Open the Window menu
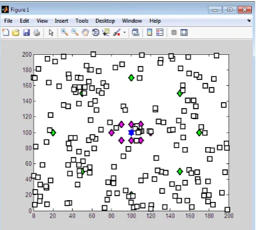 tap(132, 21)
